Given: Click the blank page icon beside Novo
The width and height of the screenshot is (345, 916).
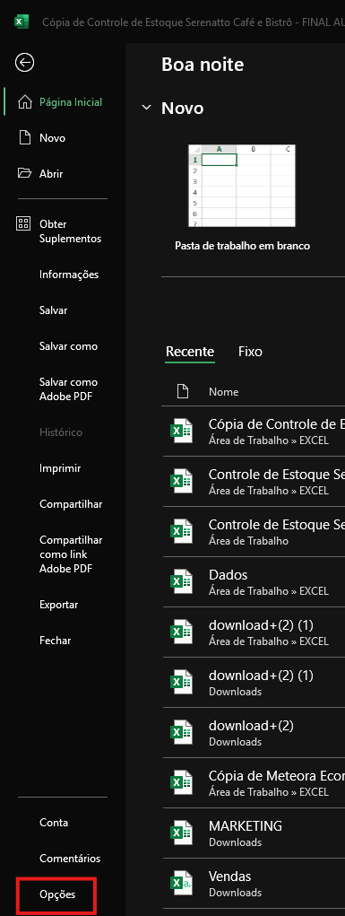Looking at the screenshot, I should click(24, 138).
